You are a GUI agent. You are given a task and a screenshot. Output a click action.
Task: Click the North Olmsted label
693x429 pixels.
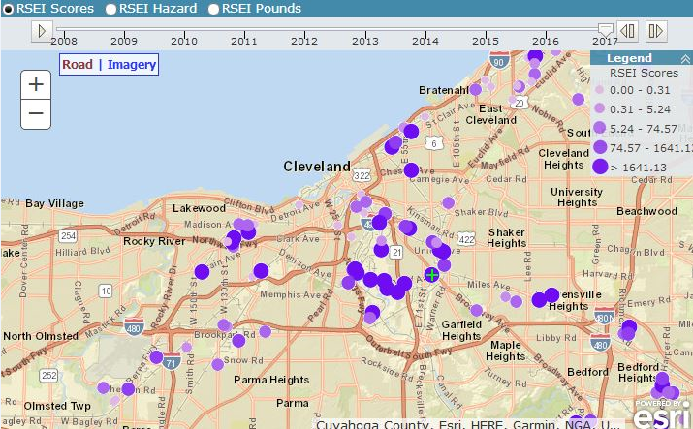pyautogui.click(x=41, y=336)
